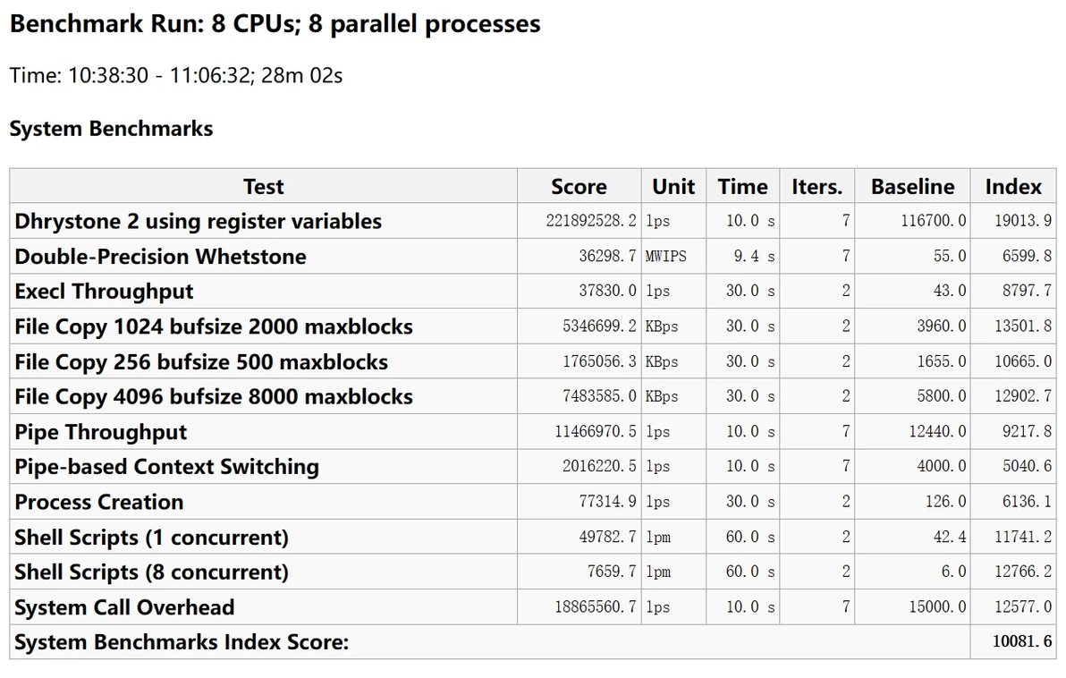Select File Copy 1024 bufsize row label

point(214,326)
